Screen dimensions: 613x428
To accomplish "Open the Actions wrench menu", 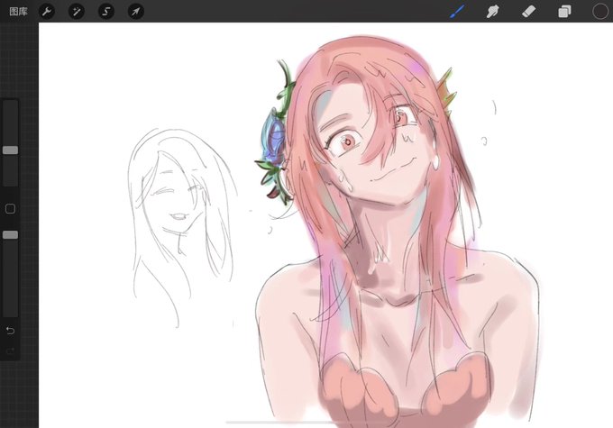I will tap(47, 12).
